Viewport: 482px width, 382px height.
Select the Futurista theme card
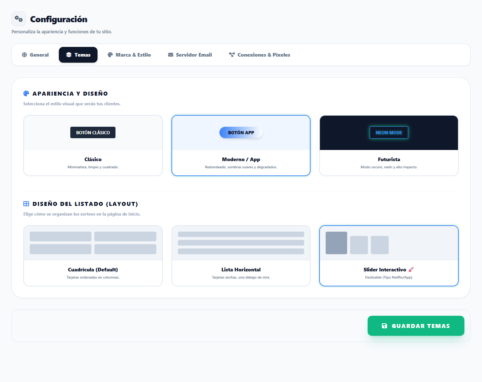(389, 145)
